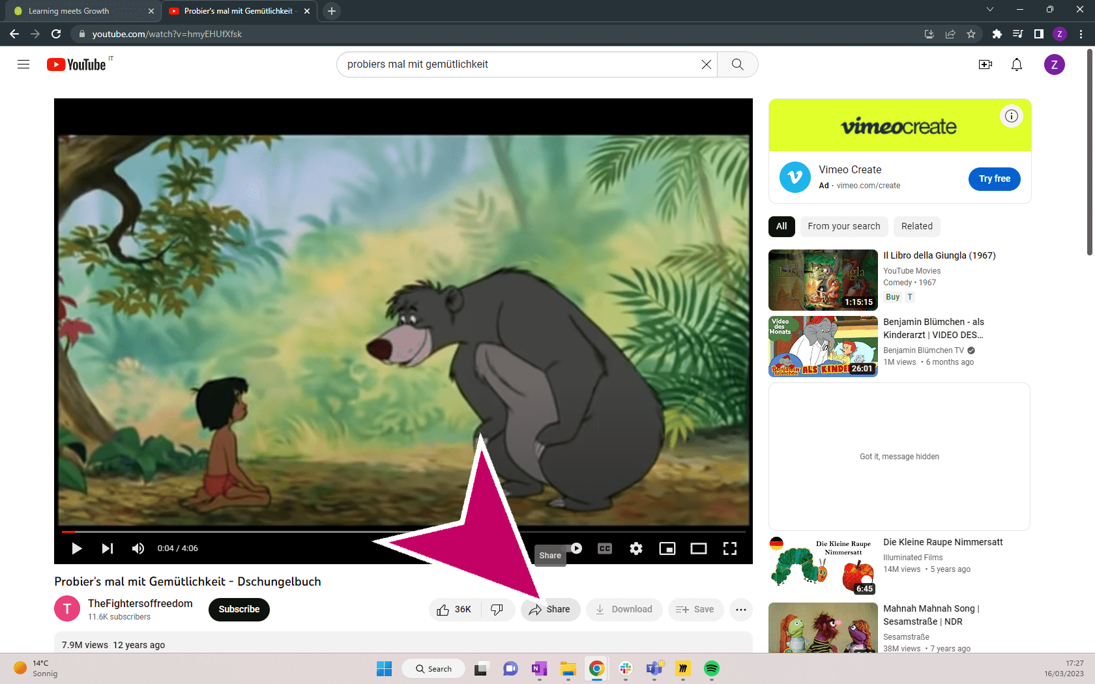1095x684 pixels.
Task: Open the Chrome side panel icon
Action: [1038, 34]
